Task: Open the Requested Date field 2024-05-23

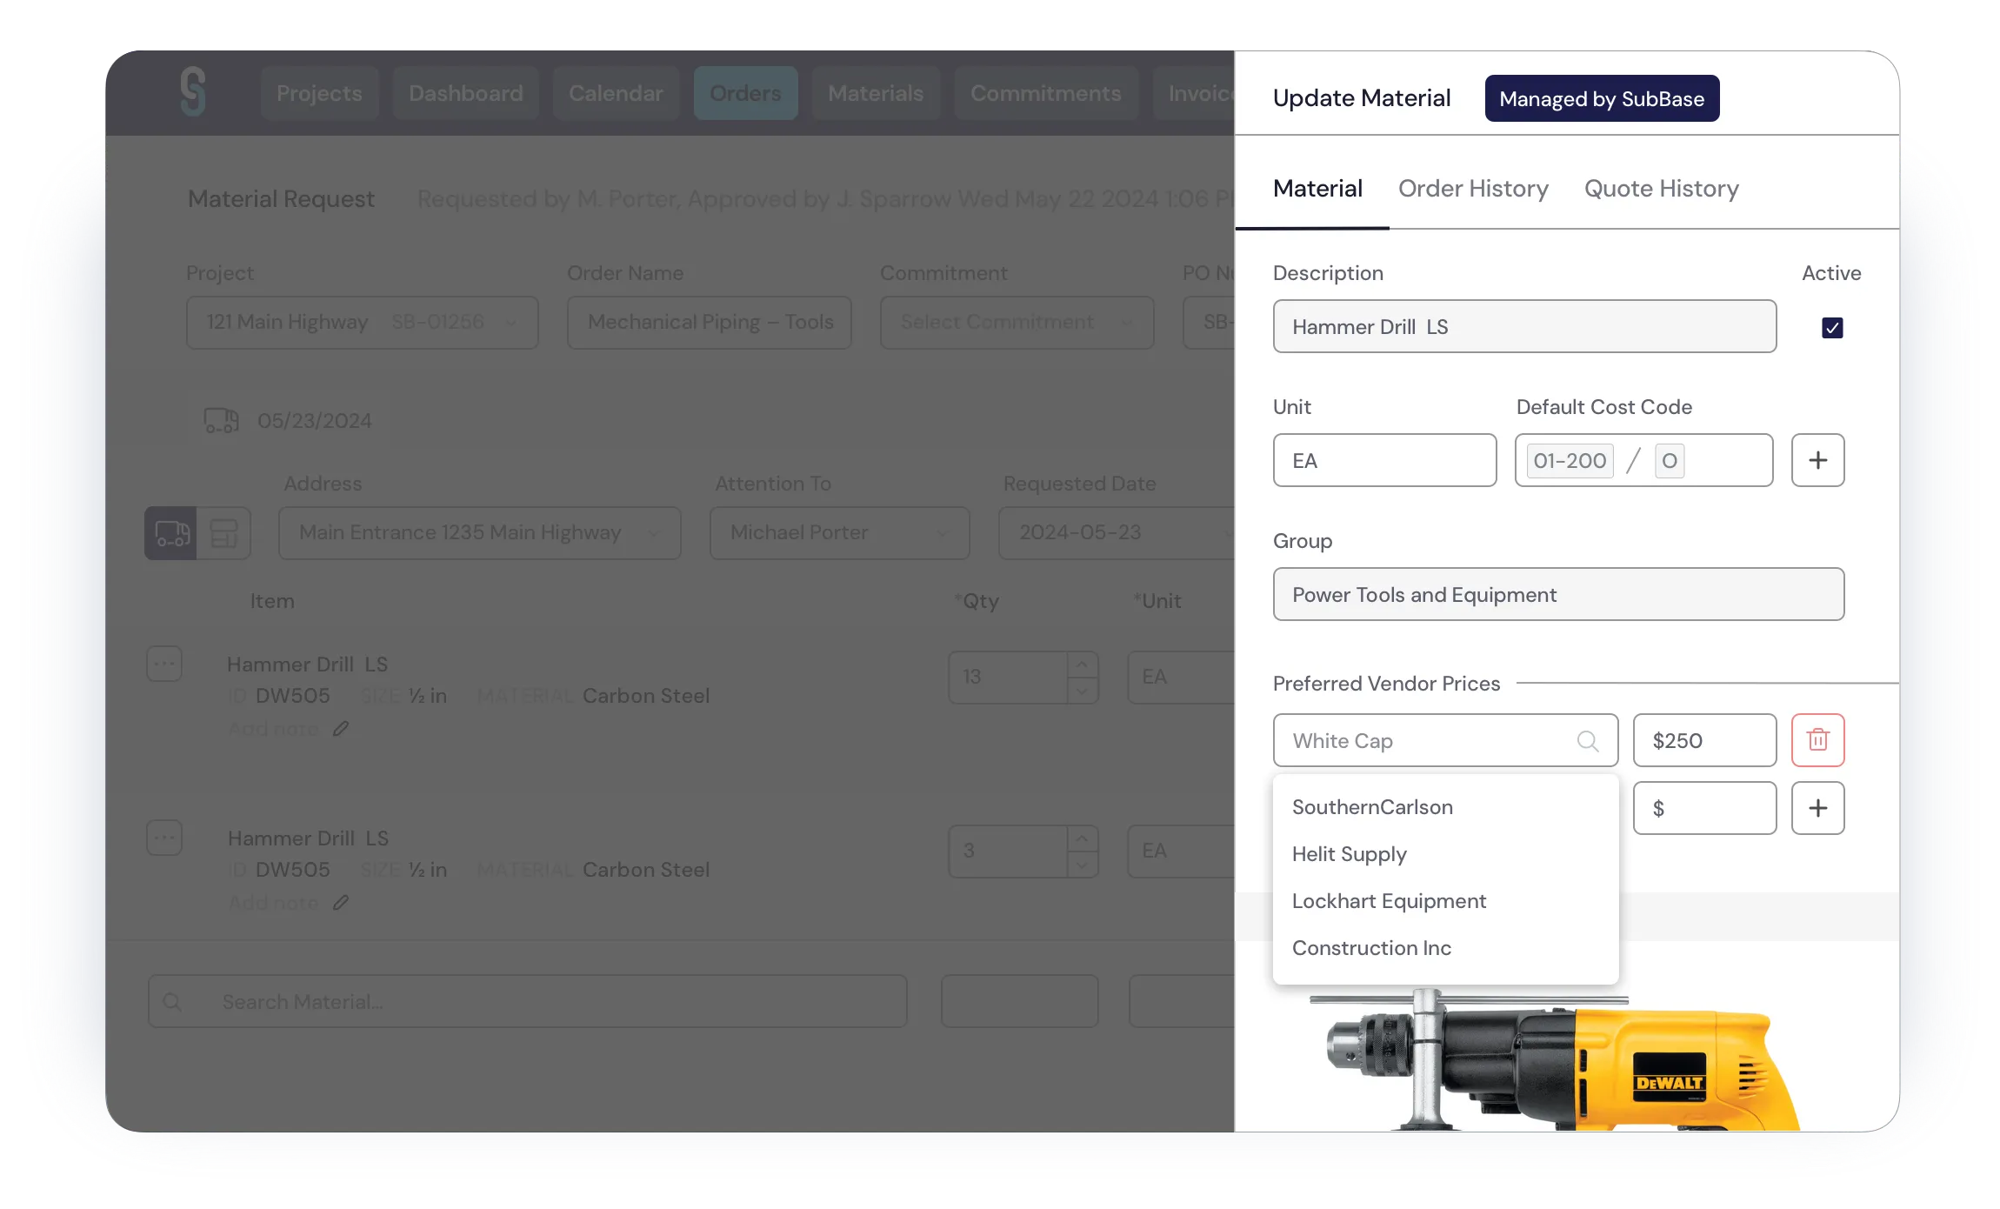Action: (1117, 533)
